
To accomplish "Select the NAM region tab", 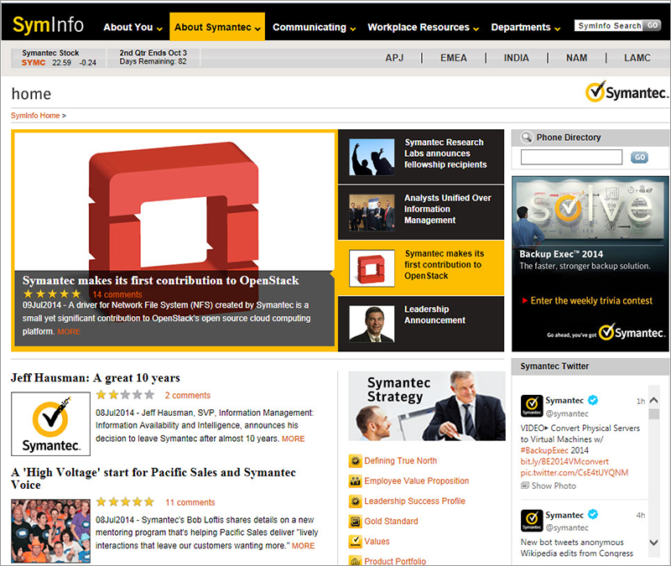I will pyautogui.click(x=576, y=58).
